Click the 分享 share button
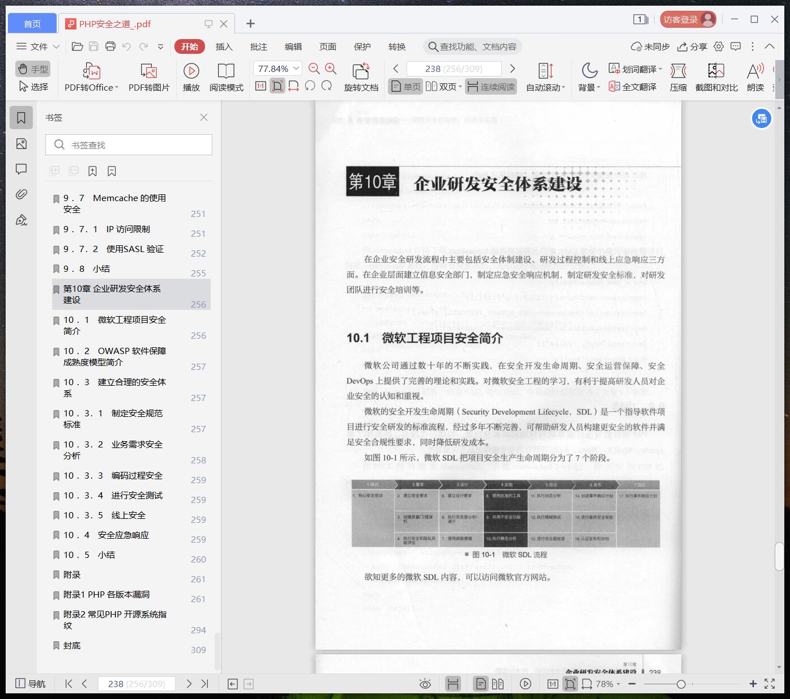 pos(693,46)
